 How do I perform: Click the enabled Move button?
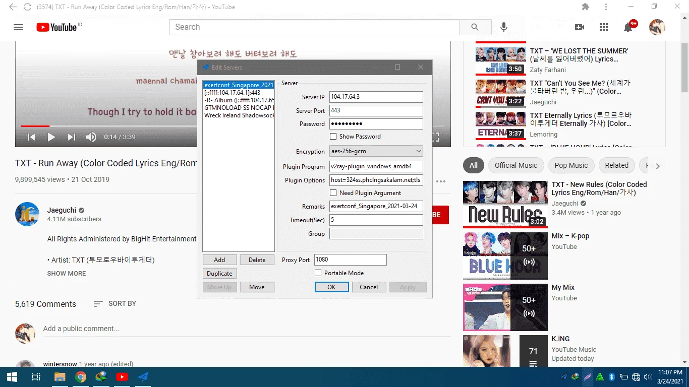pyautogui.click(x=257, y=287)
